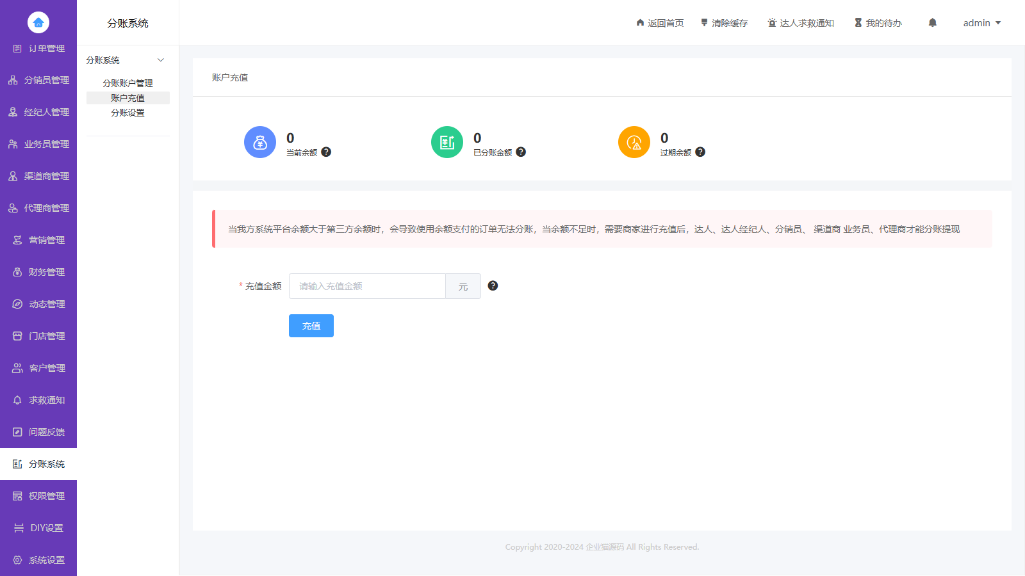Open the admin user dropdown
Screen dimensions: 1025x576
point(981,23)
